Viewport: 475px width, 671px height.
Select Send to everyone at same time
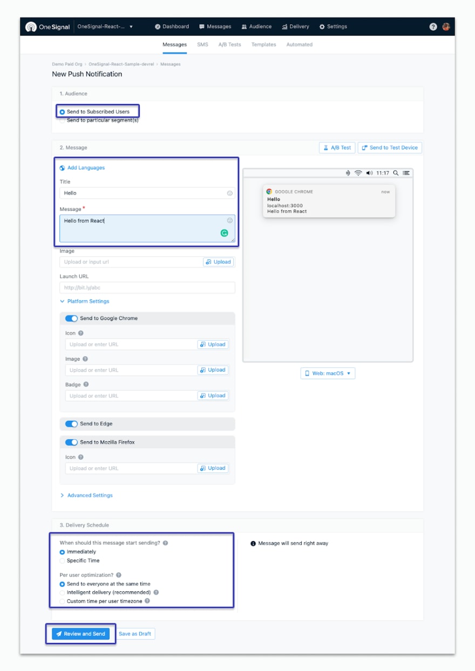[63, 584]
